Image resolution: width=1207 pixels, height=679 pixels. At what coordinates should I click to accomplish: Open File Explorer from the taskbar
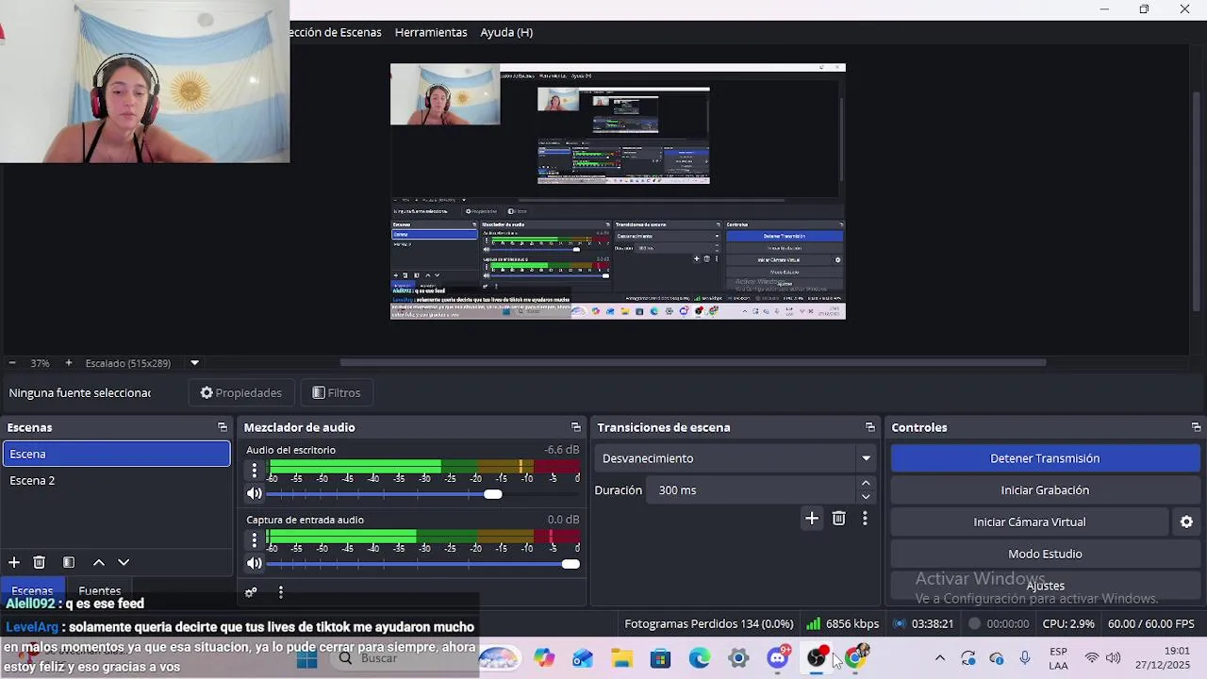(x=621, y=658)
